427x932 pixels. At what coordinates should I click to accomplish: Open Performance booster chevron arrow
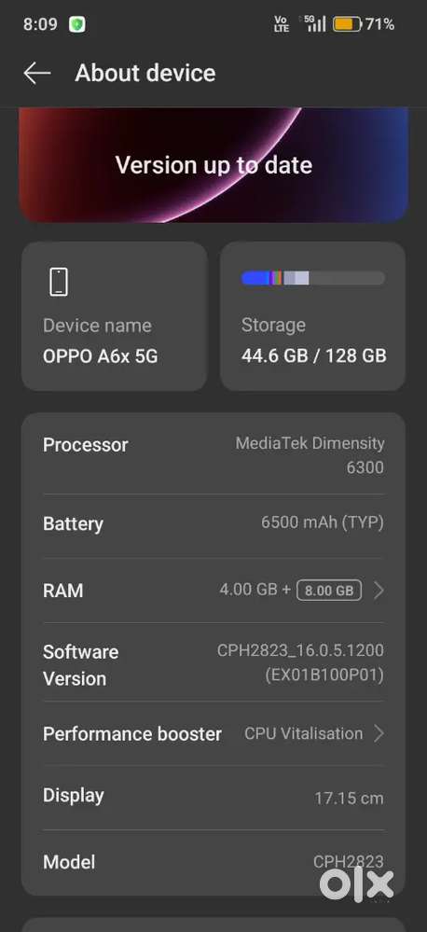pos(379,733)
